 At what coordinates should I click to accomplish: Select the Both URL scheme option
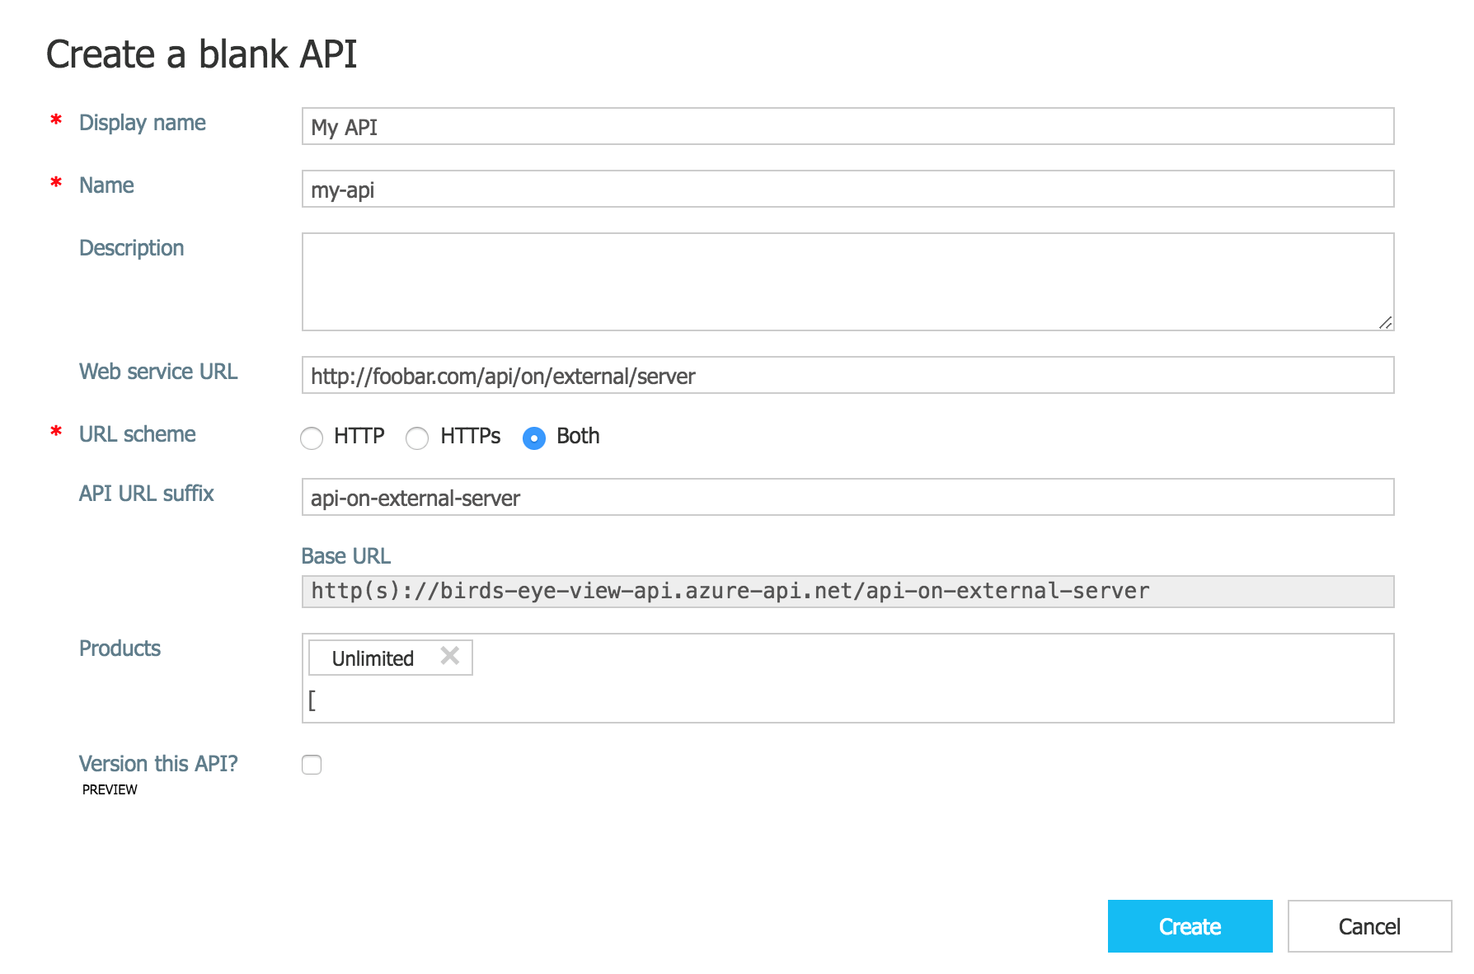pyautogui.click(x=534, y=438)
